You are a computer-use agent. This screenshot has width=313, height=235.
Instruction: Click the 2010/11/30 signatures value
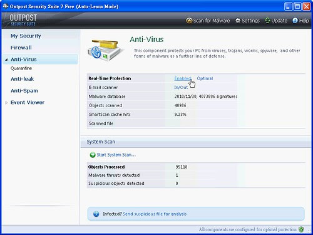click(206, 97)
